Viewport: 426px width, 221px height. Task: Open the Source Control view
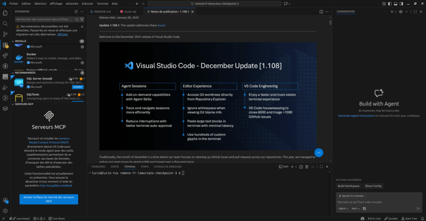click(5, 34)
